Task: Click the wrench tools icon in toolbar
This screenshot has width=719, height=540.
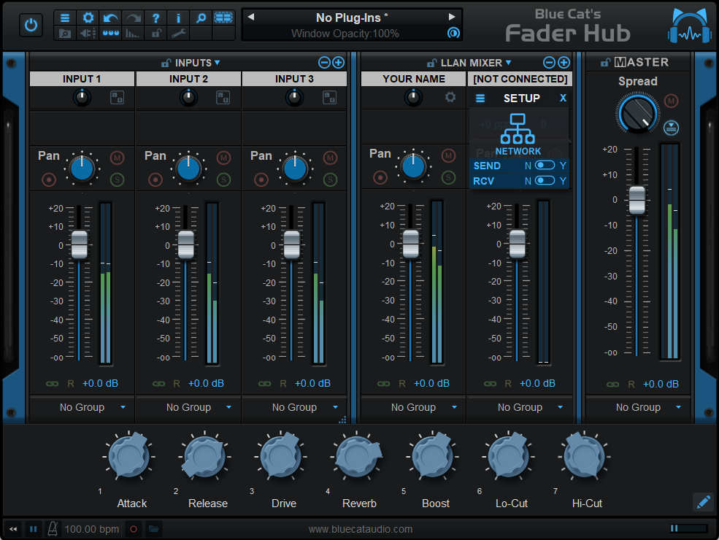Action: pyautogui.click(x=179, y=34)
